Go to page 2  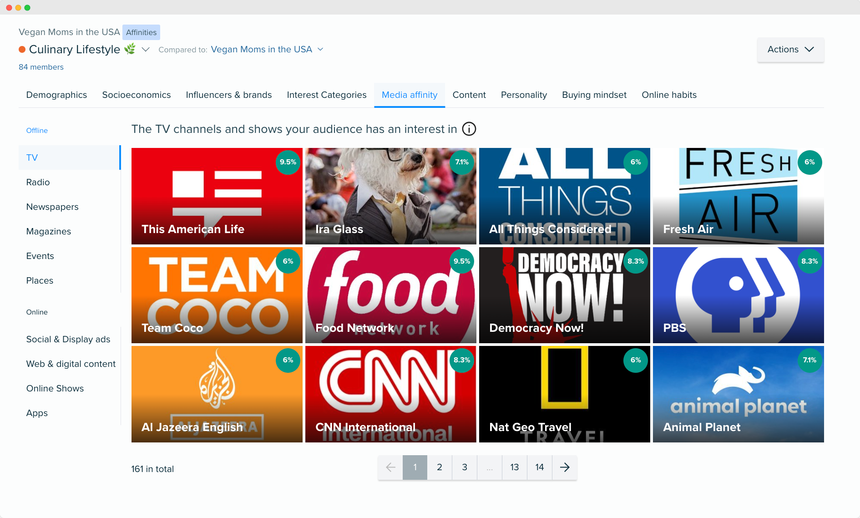pyautogui.click(x=440, y=467)
